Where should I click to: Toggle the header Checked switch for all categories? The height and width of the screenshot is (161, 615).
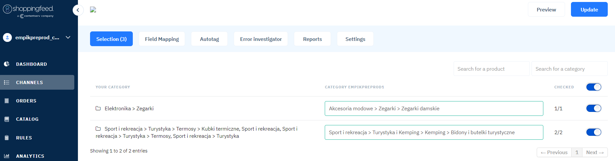pyautogui.click(x=594, y=87)
